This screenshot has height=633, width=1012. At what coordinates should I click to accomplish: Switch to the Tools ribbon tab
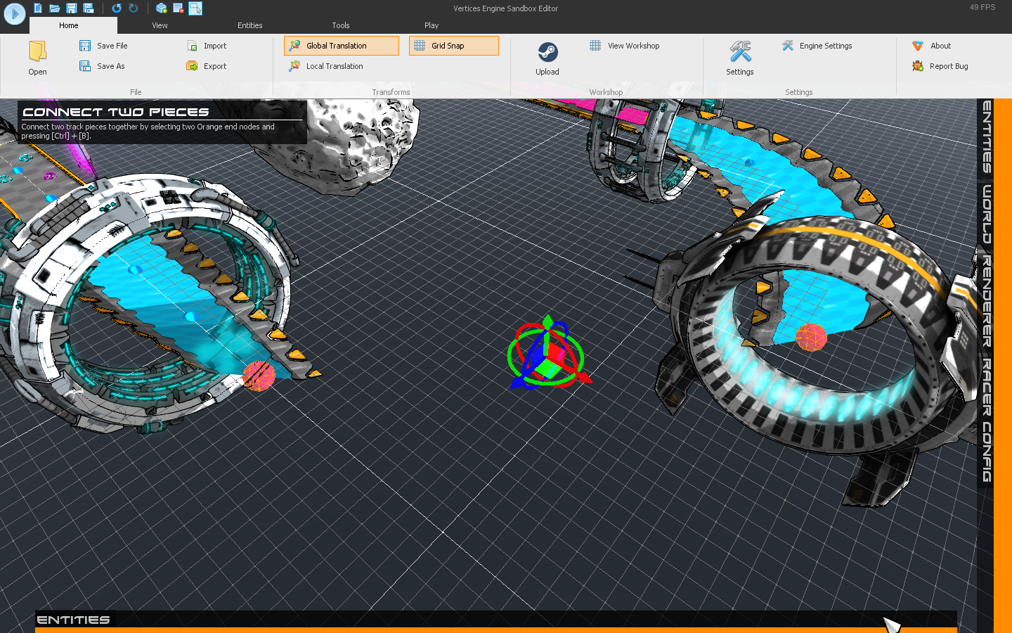tap(341, 25)
